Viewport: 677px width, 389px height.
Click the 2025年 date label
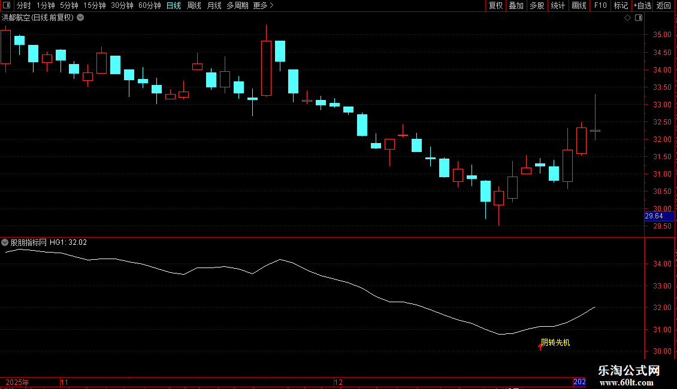[17, 382]
